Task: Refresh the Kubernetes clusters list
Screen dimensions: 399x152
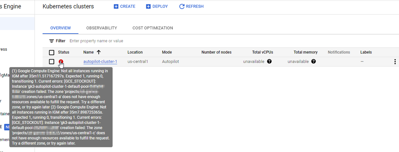Action: [191, 6]
